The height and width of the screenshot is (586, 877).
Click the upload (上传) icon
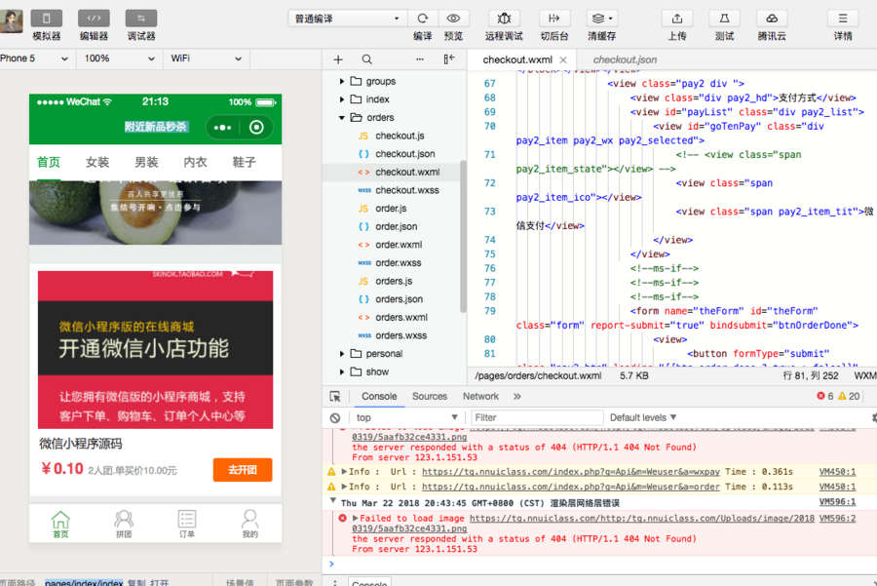pyautogui.click(x=677, y=19)
